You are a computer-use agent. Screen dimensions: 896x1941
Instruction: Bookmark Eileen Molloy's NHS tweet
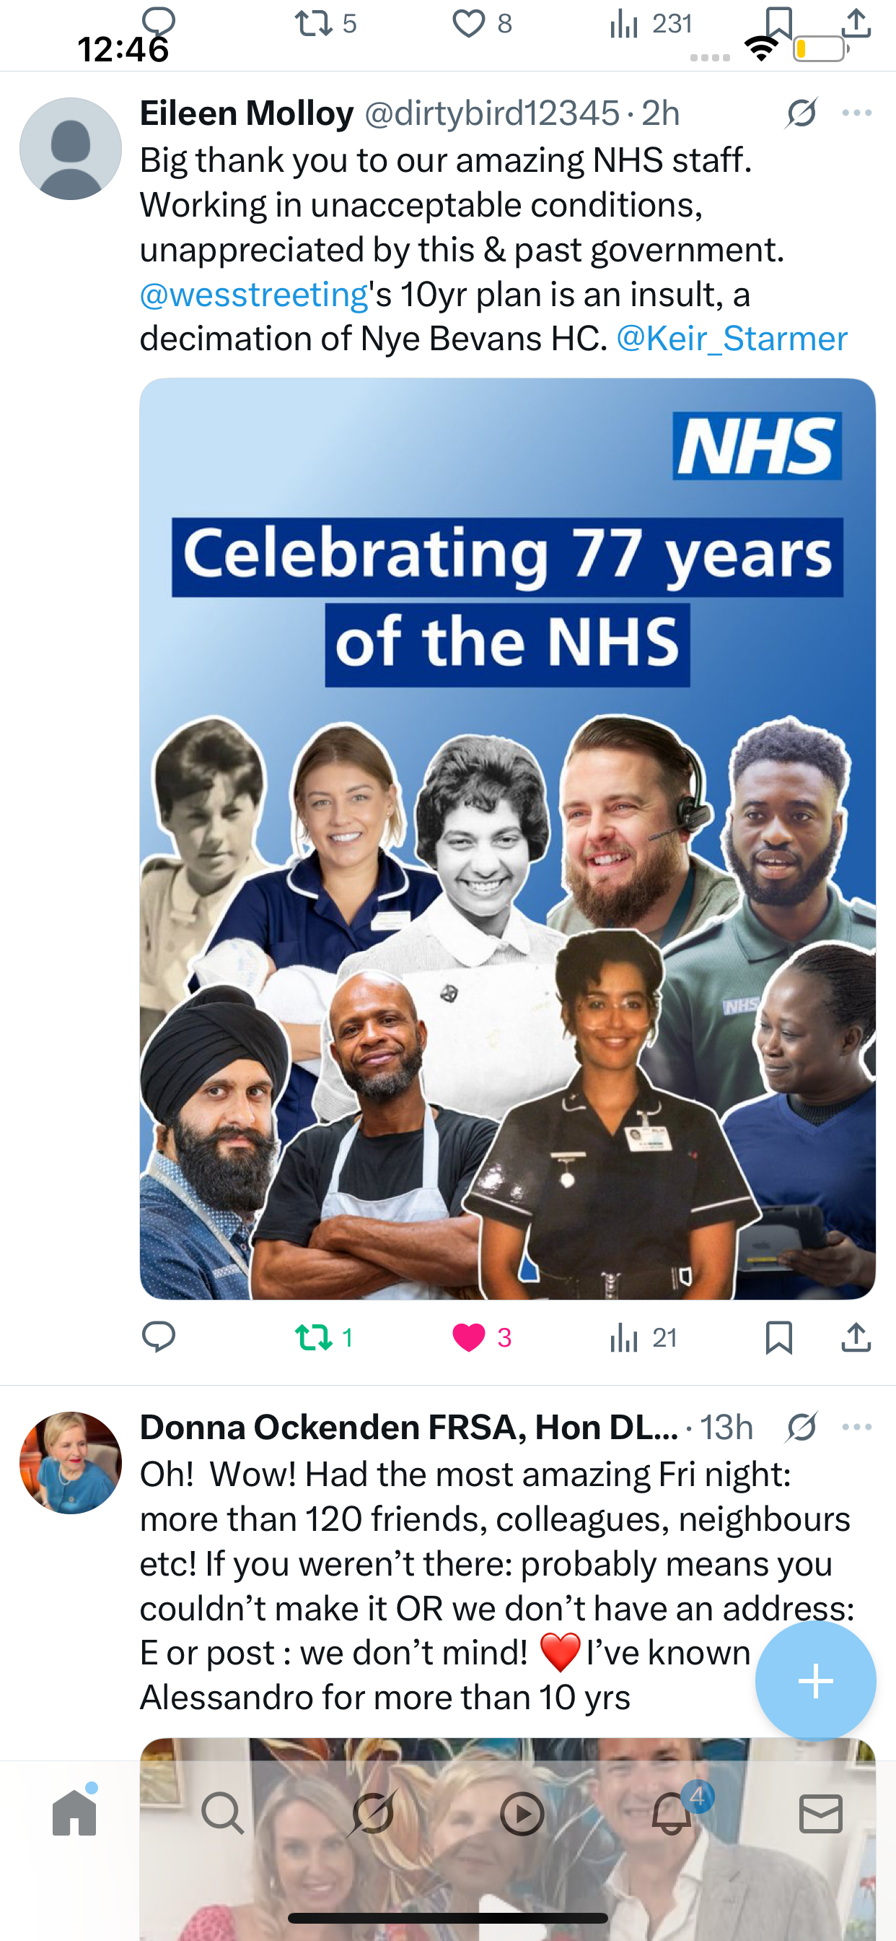[778, 1337]
